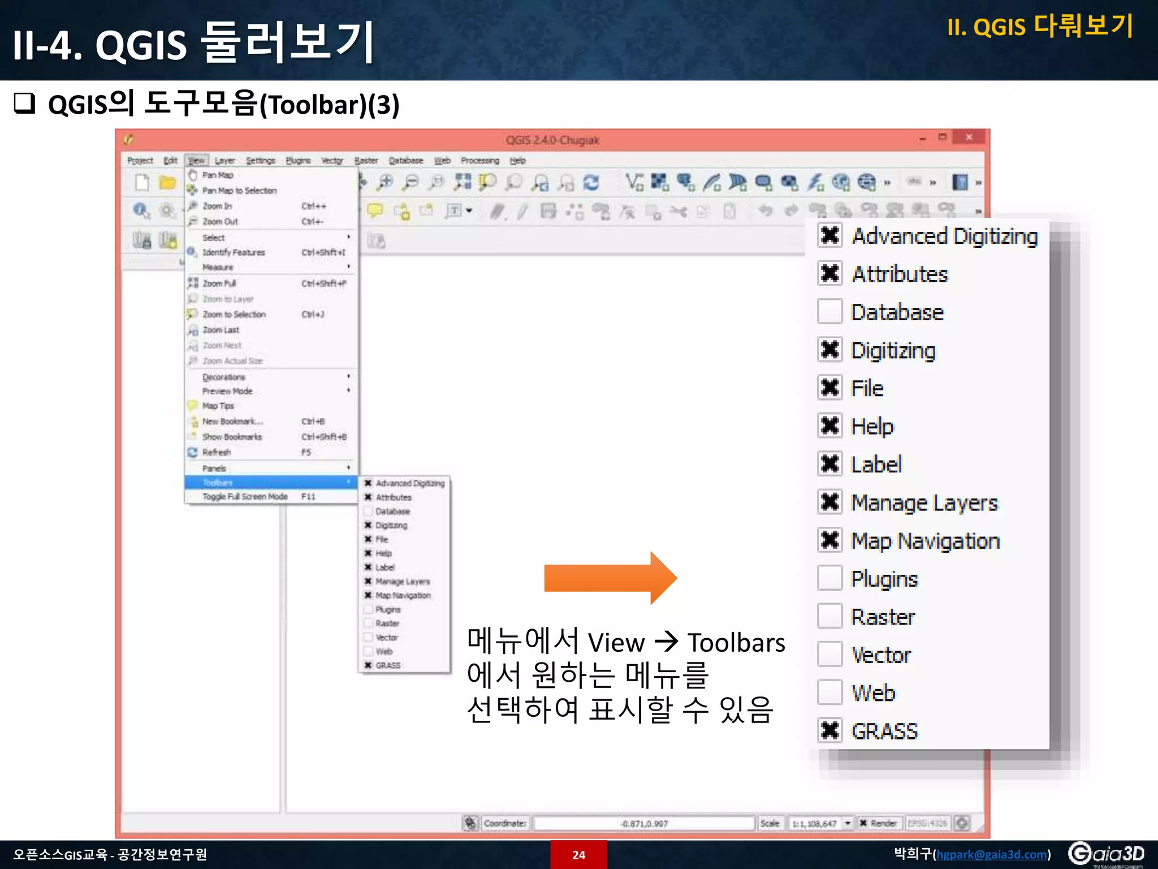Viewport: 1158px width, 869px height.
Task: Click the Add Feature dots icon
Action: point(575,212)
